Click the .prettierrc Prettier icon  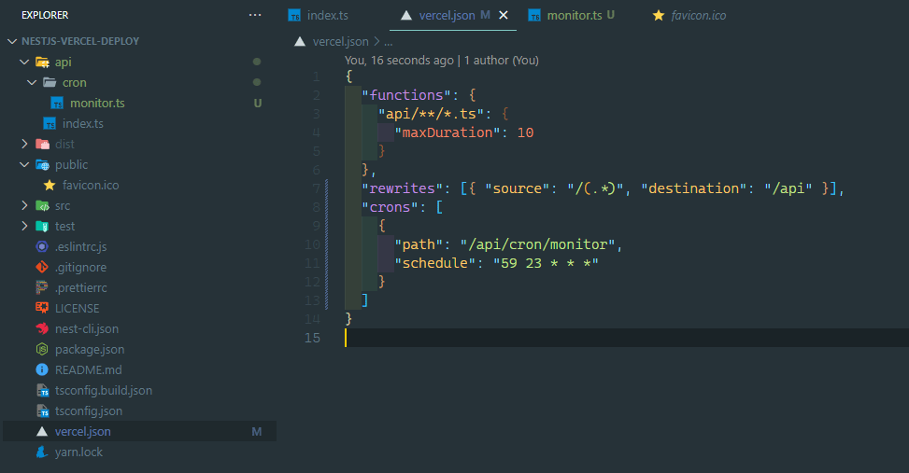[42, 287]
